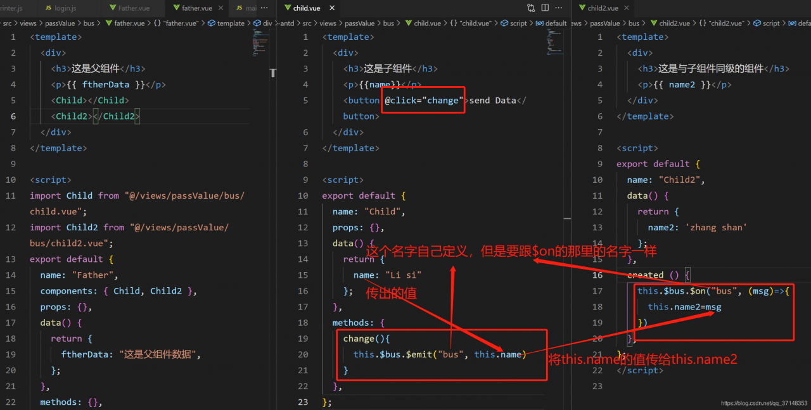This screenshot has width=811, height=410.
Task: Click the <h3>这是父组件</h3> line
Action: 98,68
